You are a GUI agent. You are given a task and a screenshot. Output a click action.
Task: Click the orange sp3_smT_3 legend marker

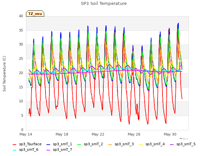[110, 145]
